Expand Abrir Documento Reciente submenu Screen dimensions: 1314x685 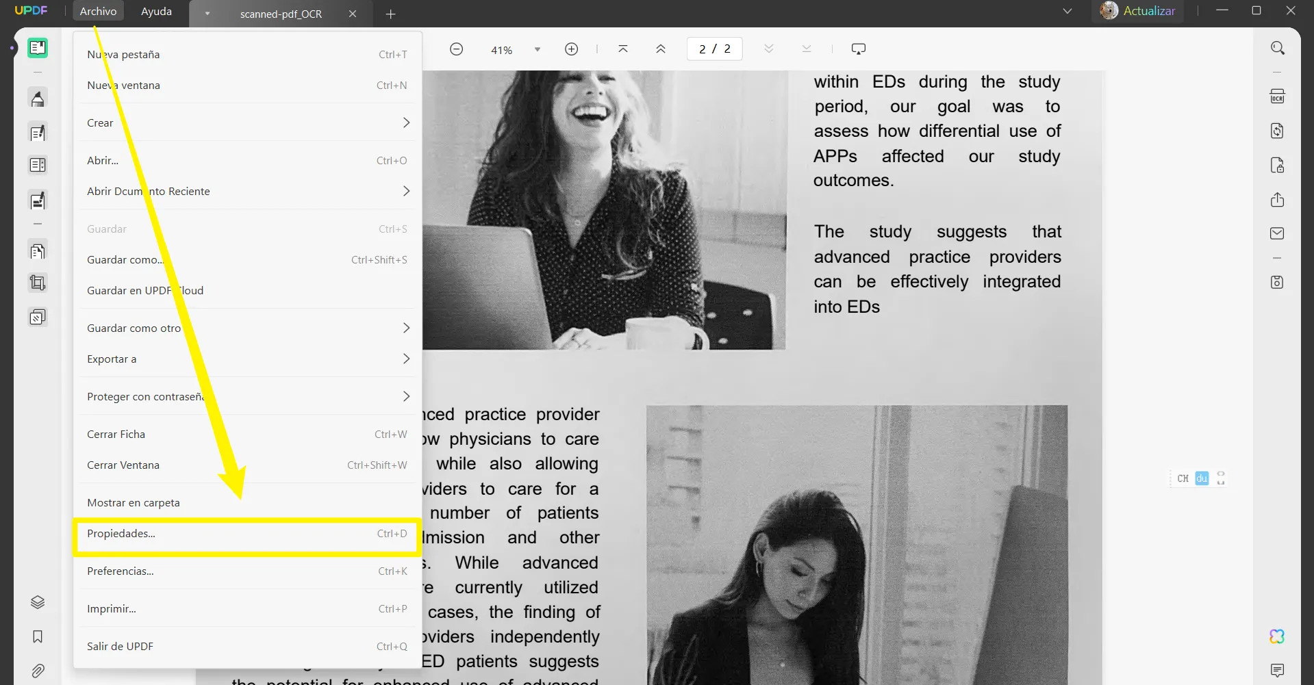point(247,191)
